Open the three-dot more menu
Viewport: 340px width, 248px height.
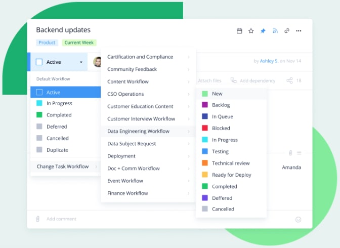pyautogui.click(x=299, y=31)
